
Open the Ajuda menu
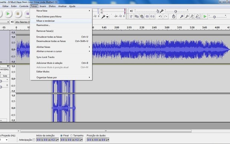point(72,6)
